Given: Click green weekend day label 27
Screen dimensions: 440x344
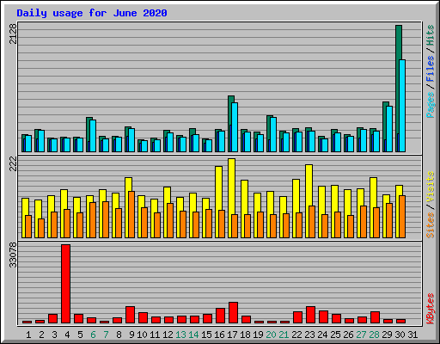Looking at the screenshot, I should [x=361, y=335].
